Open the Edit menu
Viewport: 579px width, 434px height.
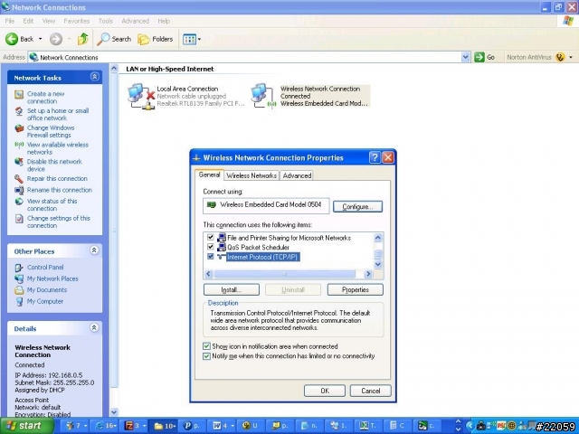(x=28, y=21)
